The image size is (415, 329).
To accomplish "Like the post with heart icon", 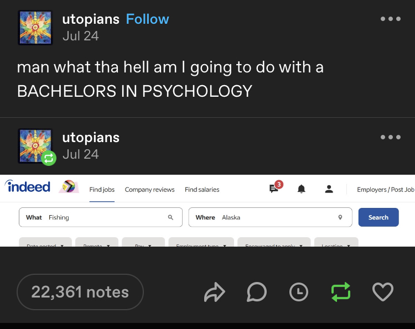I will coord(383,292).
